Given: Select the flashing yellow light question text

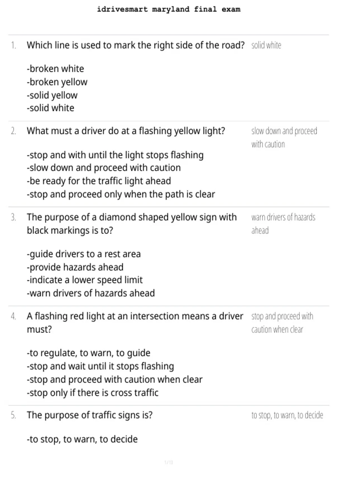Looking at the screenshot, I should coord(126,131).
